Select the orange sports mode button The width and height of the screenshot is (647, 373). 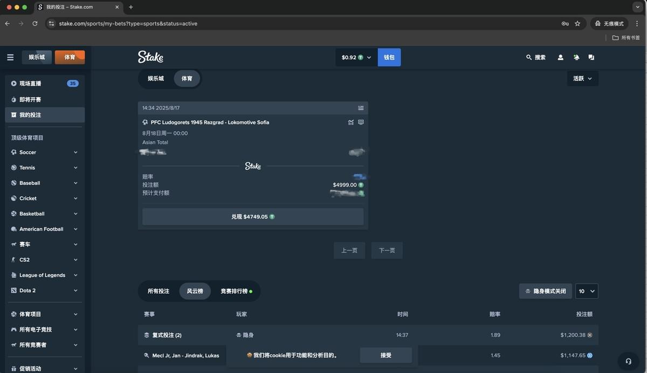pos(70,57)
